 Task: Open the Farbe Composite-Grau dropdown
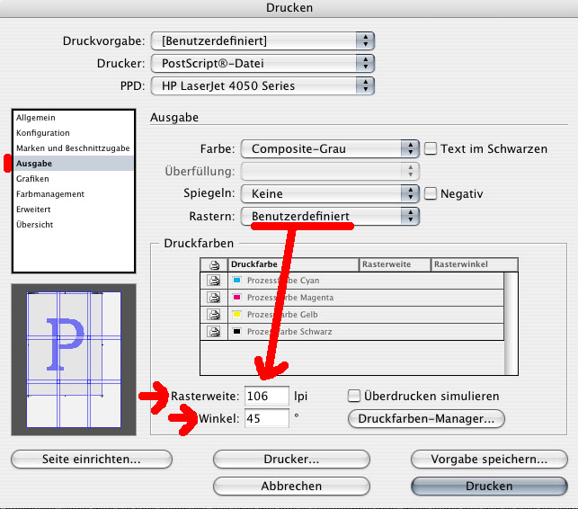pos(329,148)
